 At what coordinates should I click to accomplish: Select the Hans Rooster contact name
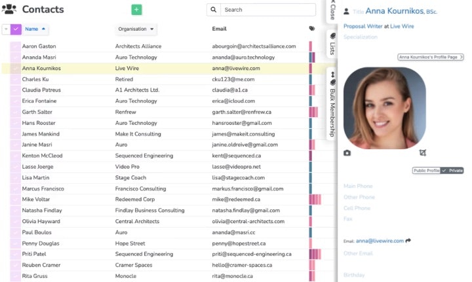click(39, 123)
